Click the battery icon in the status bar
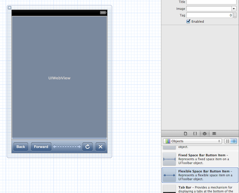 (103, 12)
